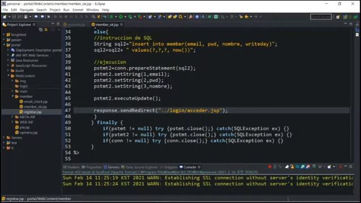Select topmenu.jsp in the tree
361x203 pixels.
pos(27,133)
